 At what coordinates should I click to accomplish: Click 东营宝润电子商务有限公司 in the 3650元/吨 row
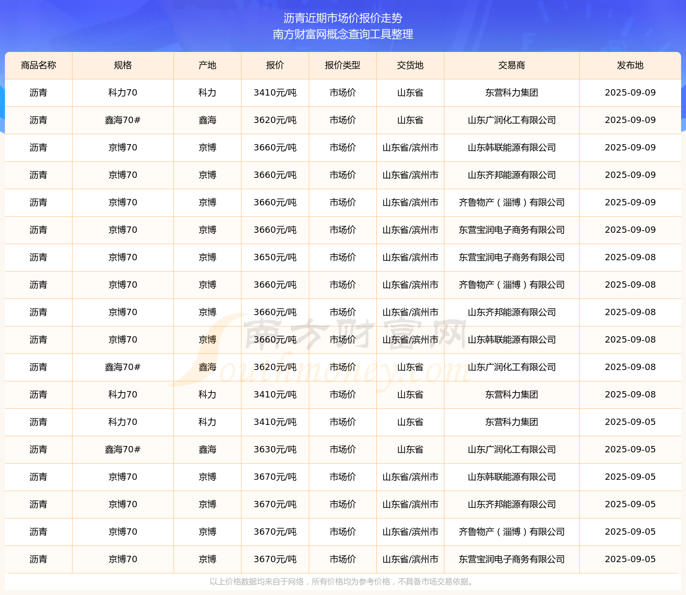tap(512, 257)
